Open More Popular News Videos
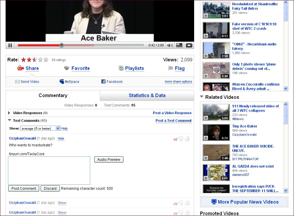 point(244,202)
